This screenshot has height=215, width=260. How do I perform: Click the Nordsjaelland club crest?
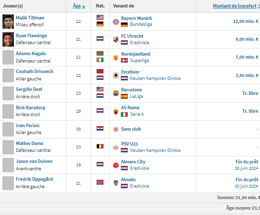tap(116, 58)
